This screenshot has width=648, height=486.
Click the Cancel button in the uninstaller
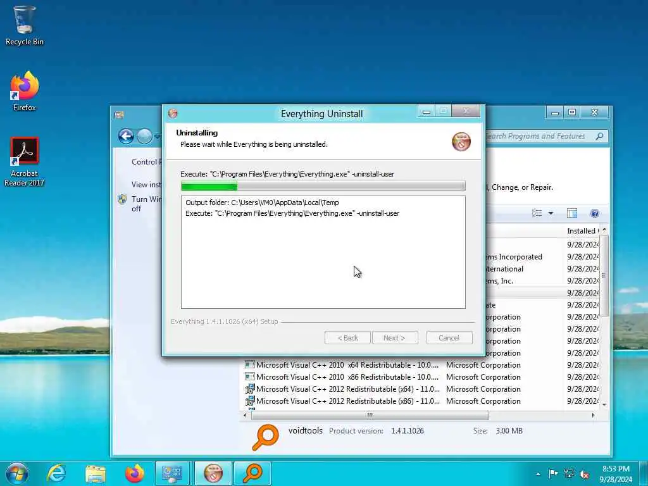coord(449,338)
